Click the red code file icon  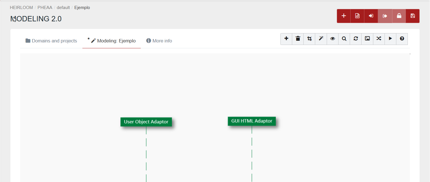(357, 16)
